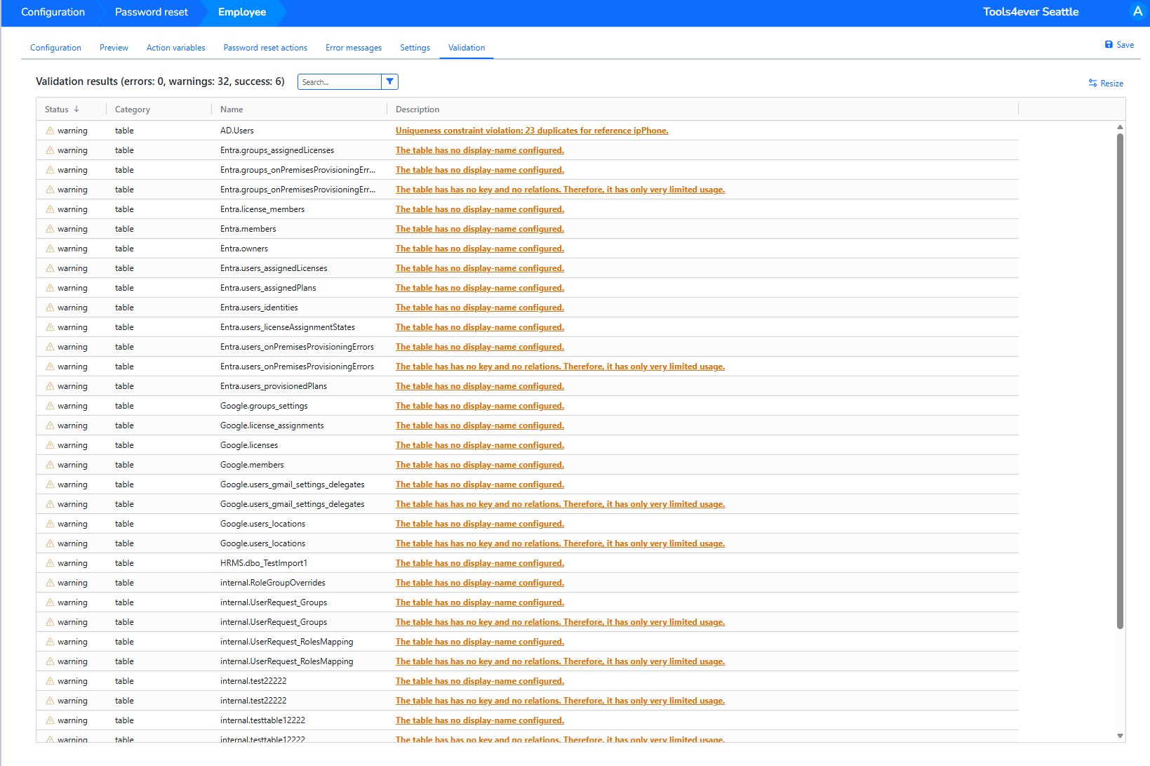Click the filter funnel icon beside search
Viewport: 1150px width, 766px height.
tap(389, 81)
